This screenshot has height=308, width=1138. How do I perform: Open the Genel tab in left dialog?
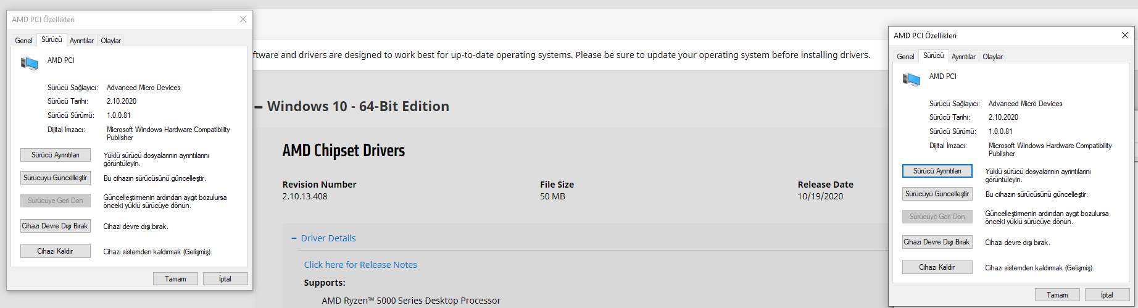coord(23,41)
